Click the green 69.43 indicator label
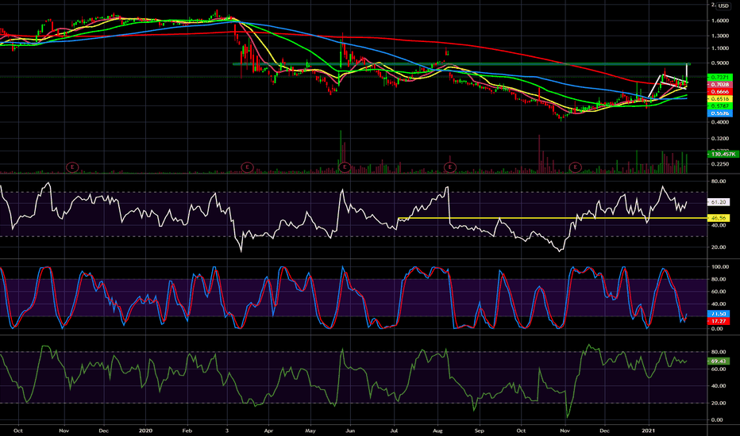Image resolution: width=740 pixels, height=436 pixels. tap(719, 361)
